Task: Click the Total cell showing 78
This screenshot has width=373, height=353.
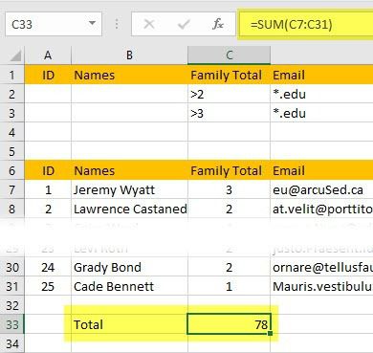Action: tap(229, 324)
